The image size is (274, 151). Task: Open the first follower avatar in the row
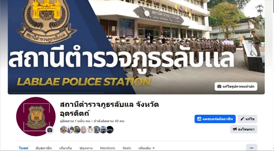(x=63, y=130)
